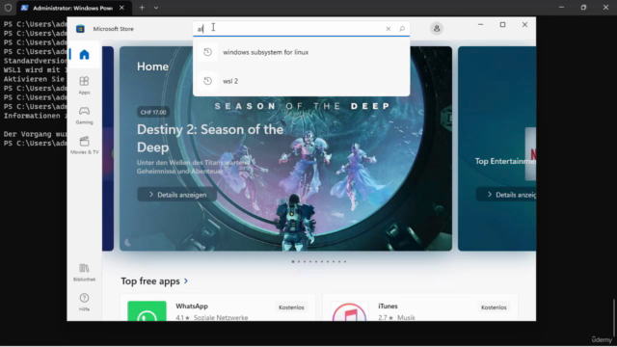Open Movies & TV section
Image resolution: width=617 pixels, height=347 pixels.
click(84, 146)
